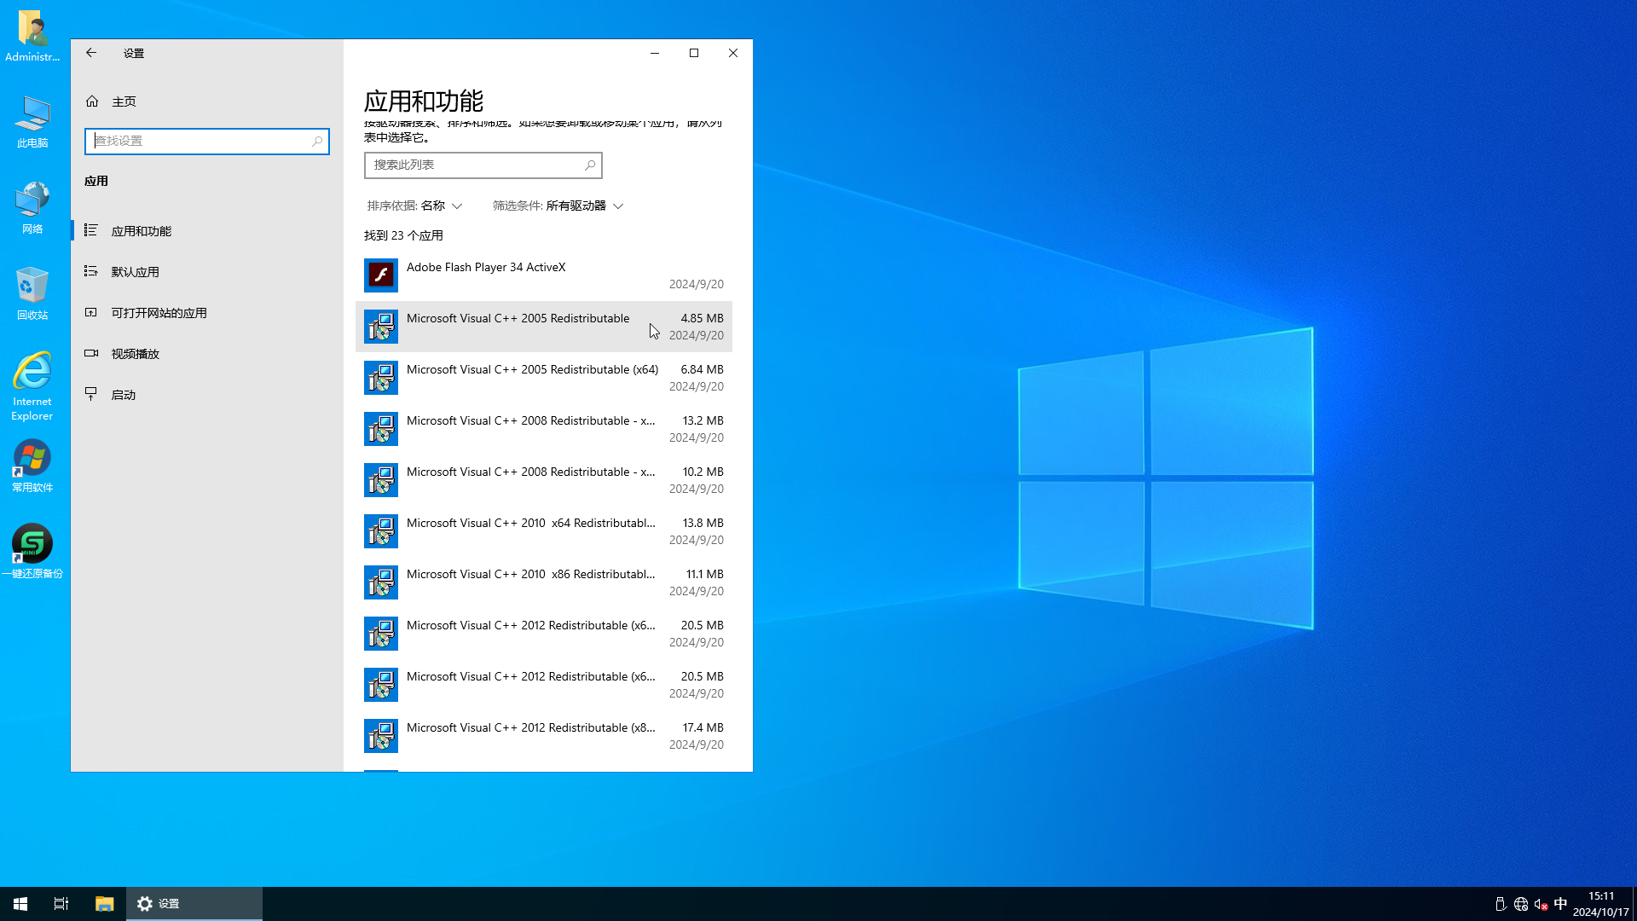1637x921 pixels.
Task: Open Task View on the taskbar
Action: [61, 904]
